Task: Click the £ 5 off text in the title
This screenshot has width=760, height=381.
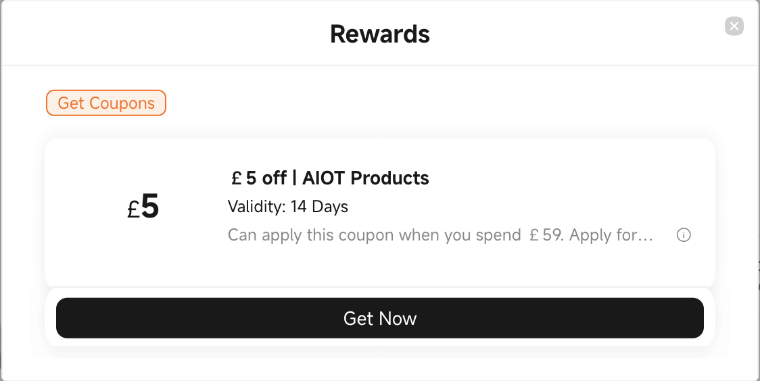Action: (259, 178)
